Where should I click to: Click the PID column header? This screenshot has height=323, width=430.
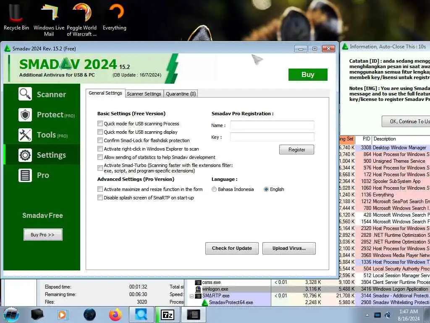click(364, 139)
